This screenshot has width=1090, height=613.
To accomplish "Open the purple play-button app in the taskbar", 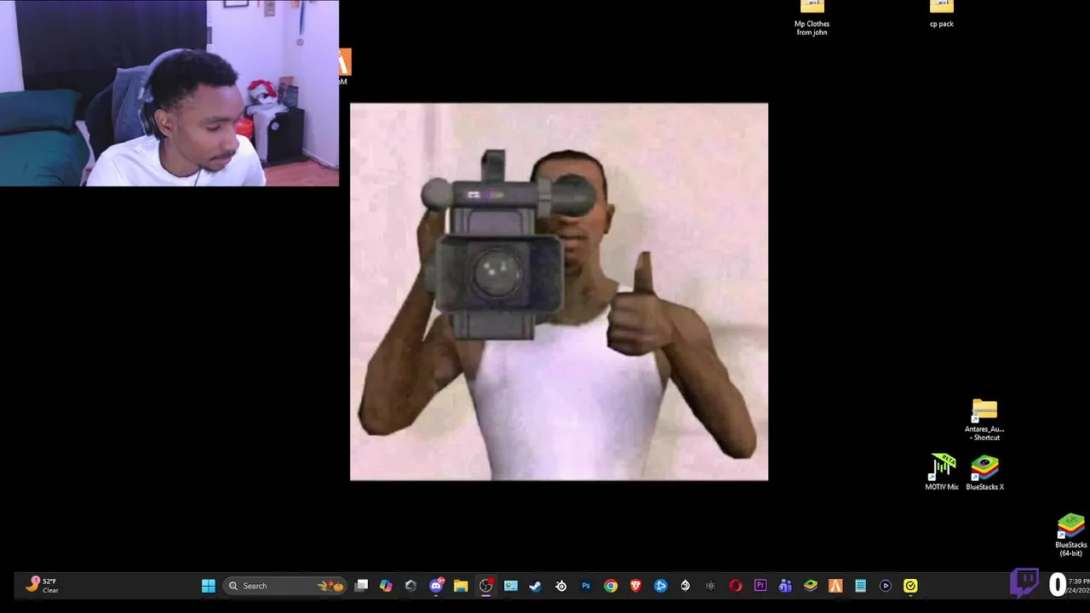I will (x=886, y=586).
